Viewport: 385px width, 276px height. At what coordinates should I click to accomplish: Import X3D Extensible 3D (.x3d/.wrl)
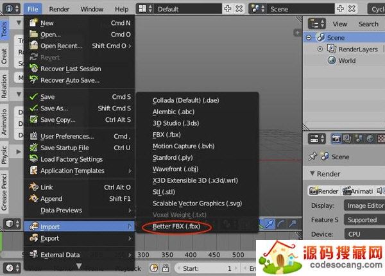[x=198, y=180]
